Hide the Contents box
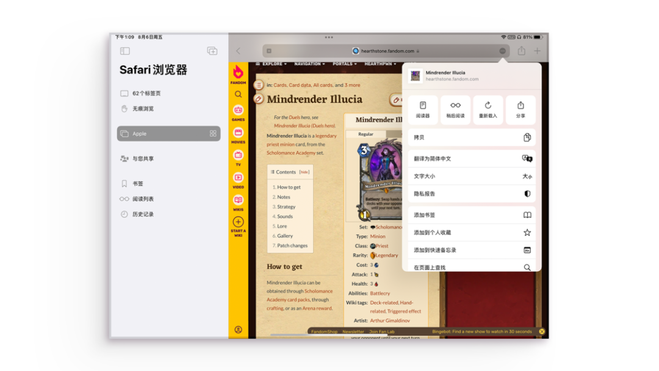 (x=304, y=172)
